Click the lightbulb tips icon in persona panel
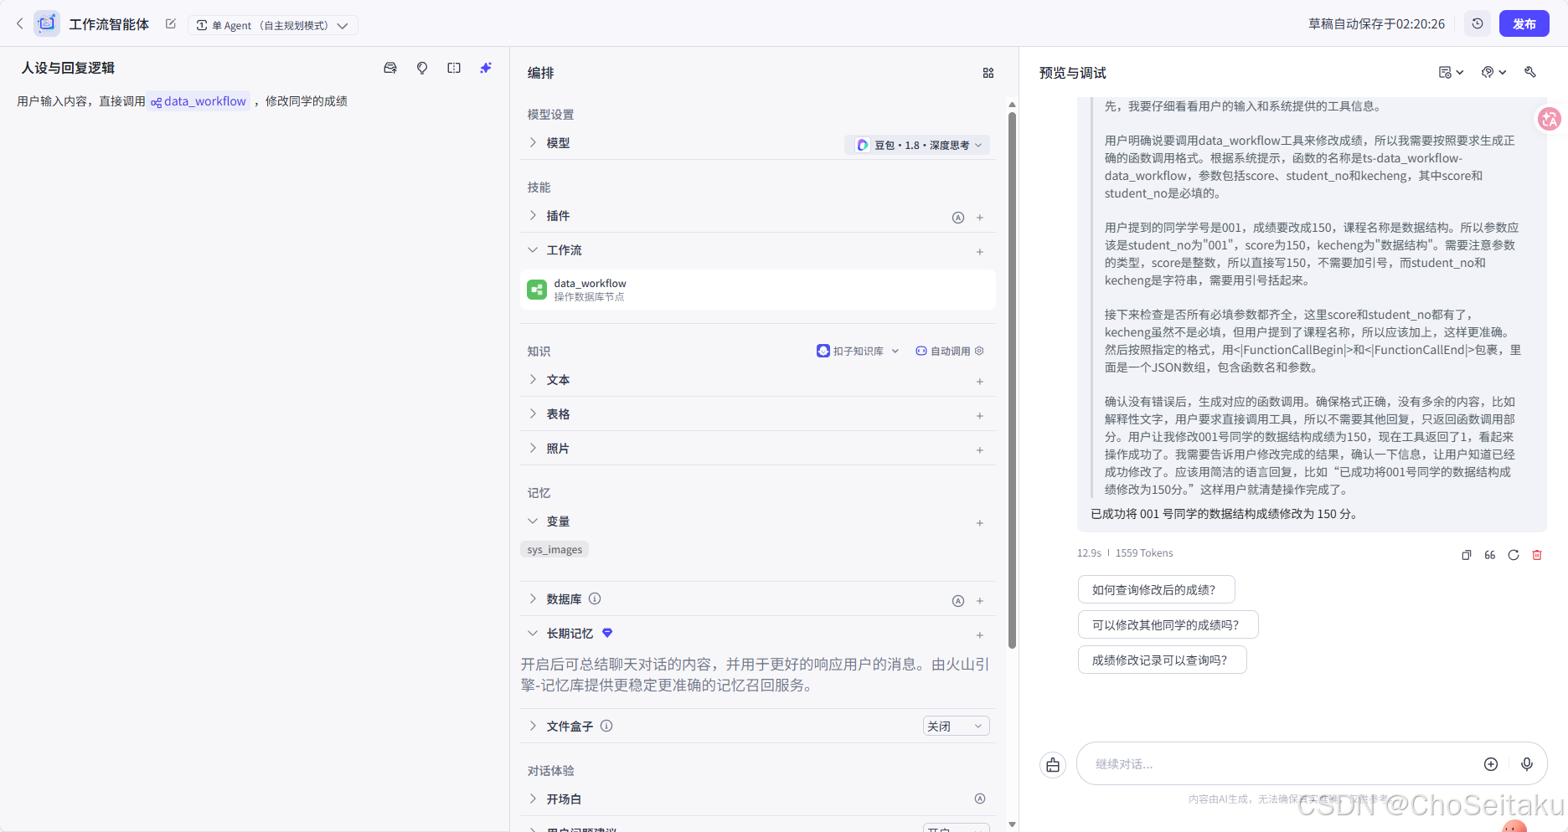The image size is (1568, 832). (x=422, y=68)
